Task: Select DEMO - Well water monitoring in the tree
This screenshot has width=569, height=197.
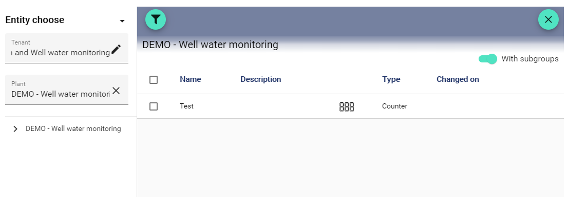Action: coord(73,128)
